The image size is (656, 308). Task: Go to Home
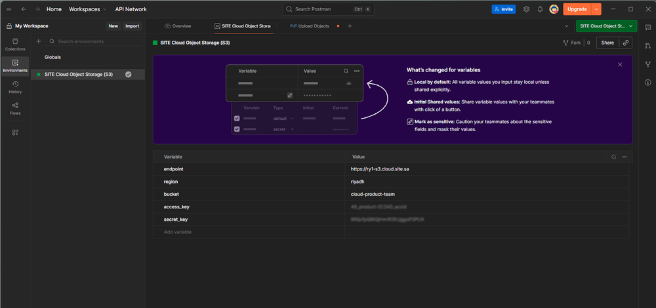tap(54, 9)
